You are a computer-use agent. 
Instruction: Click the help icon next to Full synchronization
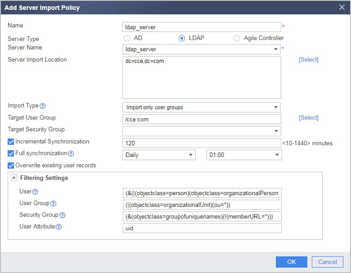(71, 153)
